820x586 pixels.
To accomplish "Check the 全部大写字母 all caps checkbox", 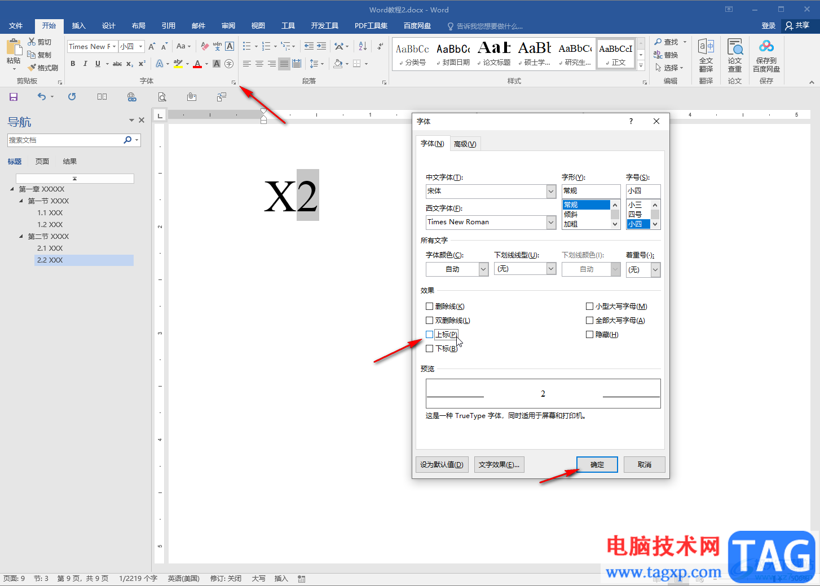I will coord(589,321).
